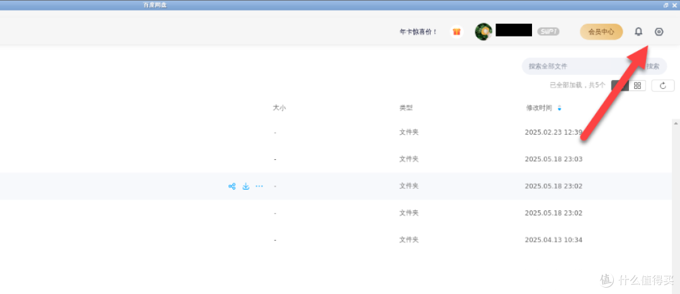
Task: Click the 类型 column header
Action: (406, 108)
